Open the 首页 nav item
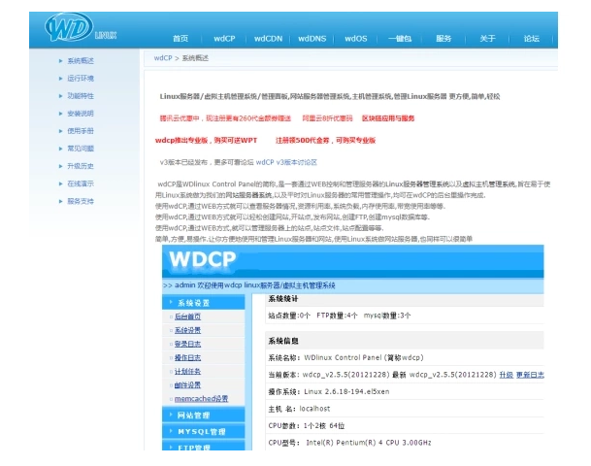Viewport: 591px width, 466px height. pos(181,39)
